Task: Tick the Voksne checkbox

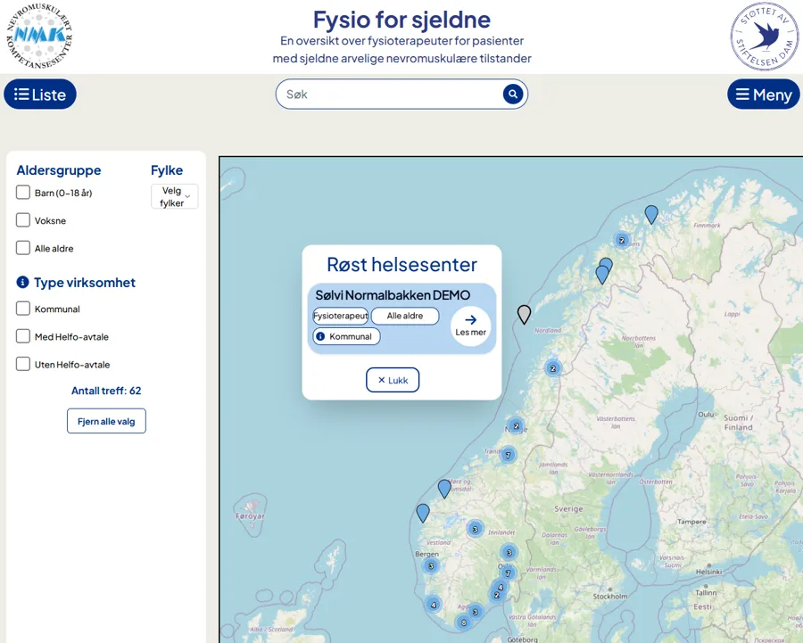Action: click(23, 220)
